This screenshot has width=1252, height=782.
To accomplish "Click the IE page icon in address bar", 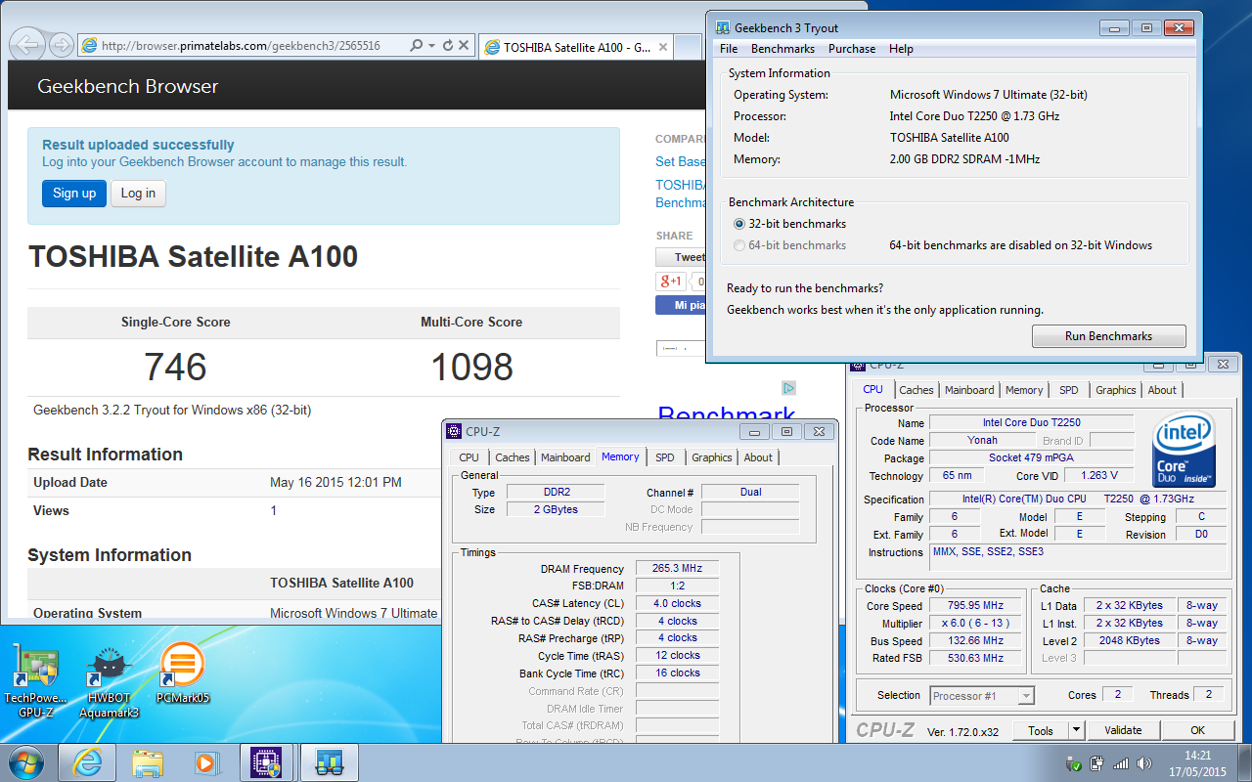I will pyautogui.click(x=90, y=45).
